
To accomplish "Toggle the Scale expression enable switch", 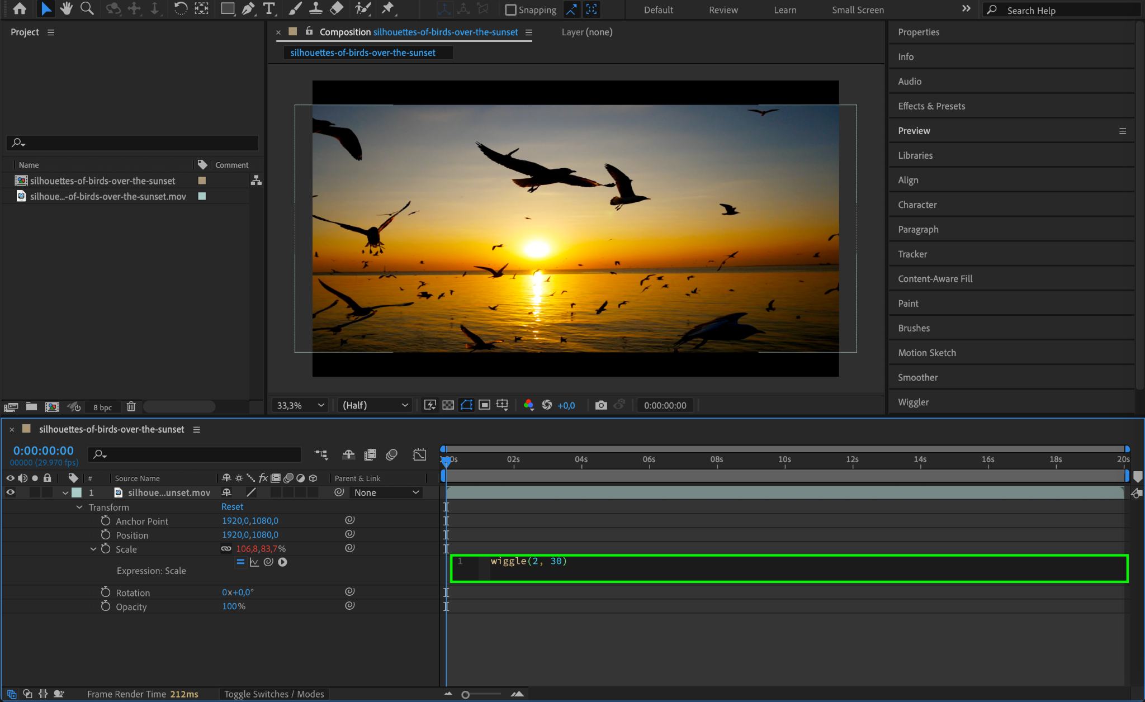I will [240, 562].
